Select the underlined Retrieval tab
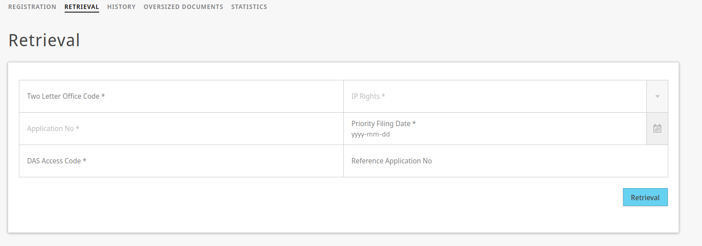The height and width of the screenshot is (246, 702). [x=82, y=7]
